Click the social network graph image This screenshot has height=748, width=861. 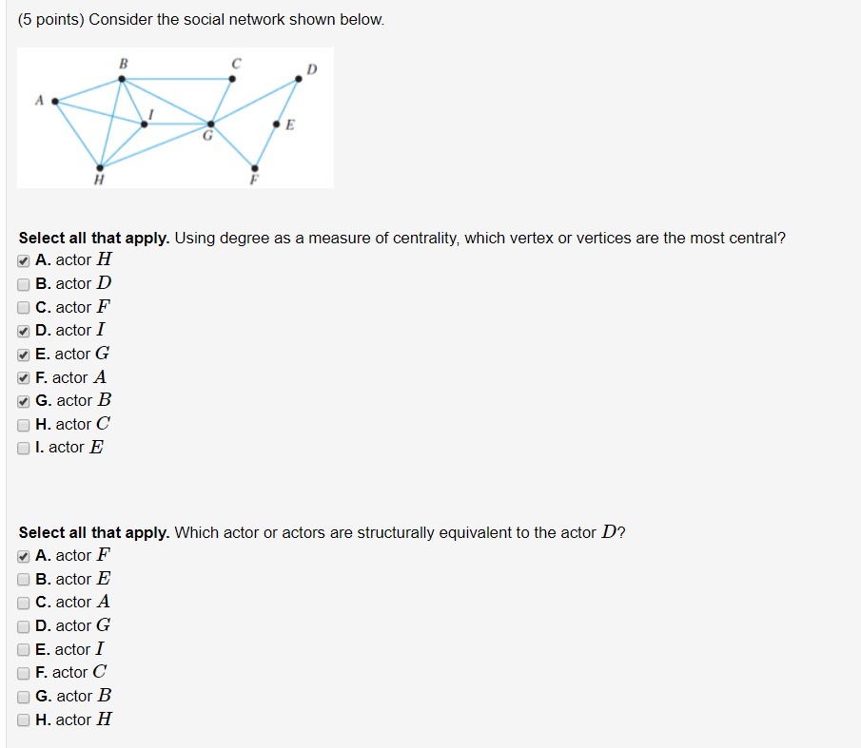point(175,118)
